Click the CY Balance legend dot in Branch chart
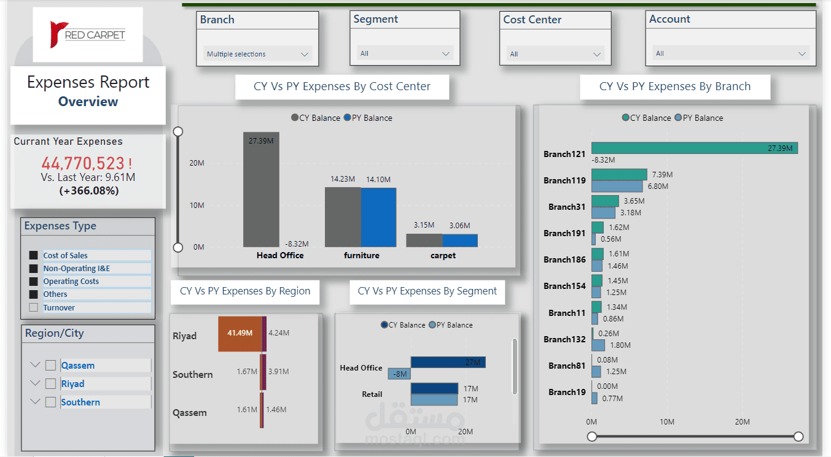 click(625, 118)
